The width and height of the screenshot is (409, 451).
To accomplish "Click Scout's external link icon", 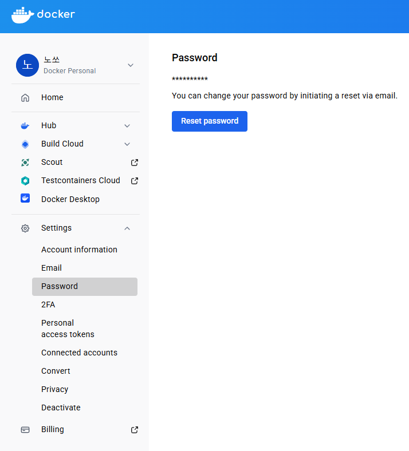I will click(x=135, y=163).
